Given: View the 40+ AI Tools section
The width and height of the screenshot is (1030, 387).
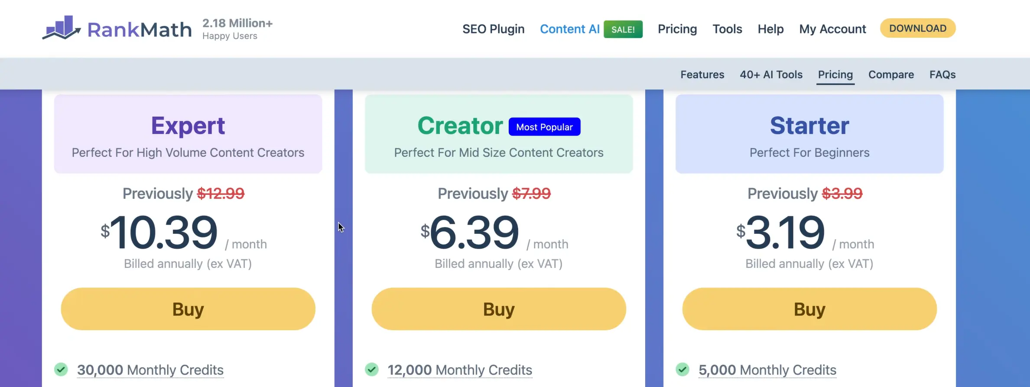Looking at the screenshot, I should [x=771, y=74].
